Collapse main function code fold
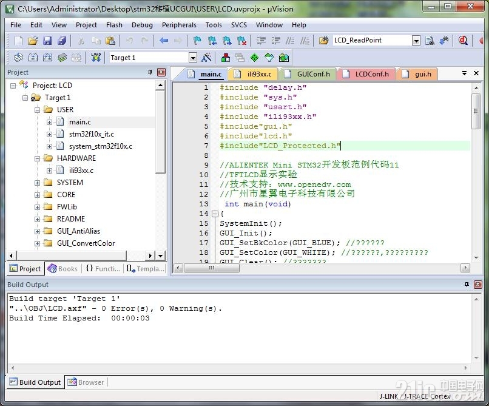The image size is (489, 406). pyautogui.click(x=215, y=214)
